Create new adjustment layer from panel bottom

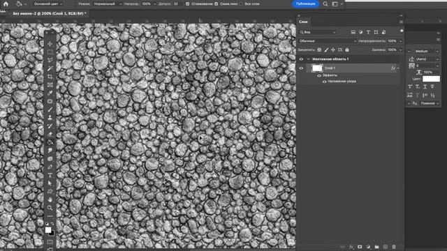[368, 247]
